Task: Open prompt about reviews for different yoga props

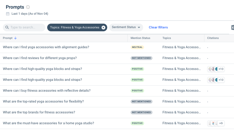Action: [x=40, y=58]
